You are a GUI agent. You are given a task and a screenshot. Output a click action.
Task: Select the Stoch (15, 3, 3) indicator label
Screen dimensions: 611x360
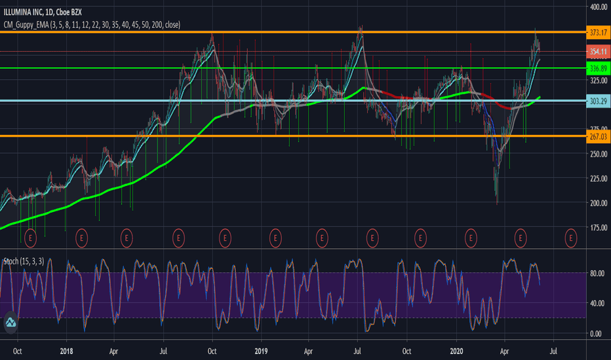pos(24,261)
